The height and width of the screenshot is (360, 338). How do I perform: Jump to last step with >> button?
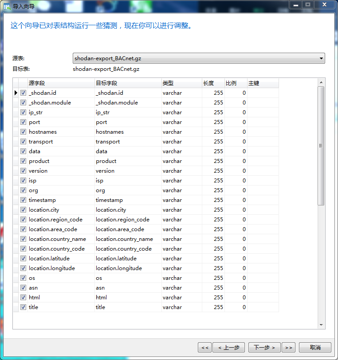pos(289,347)
